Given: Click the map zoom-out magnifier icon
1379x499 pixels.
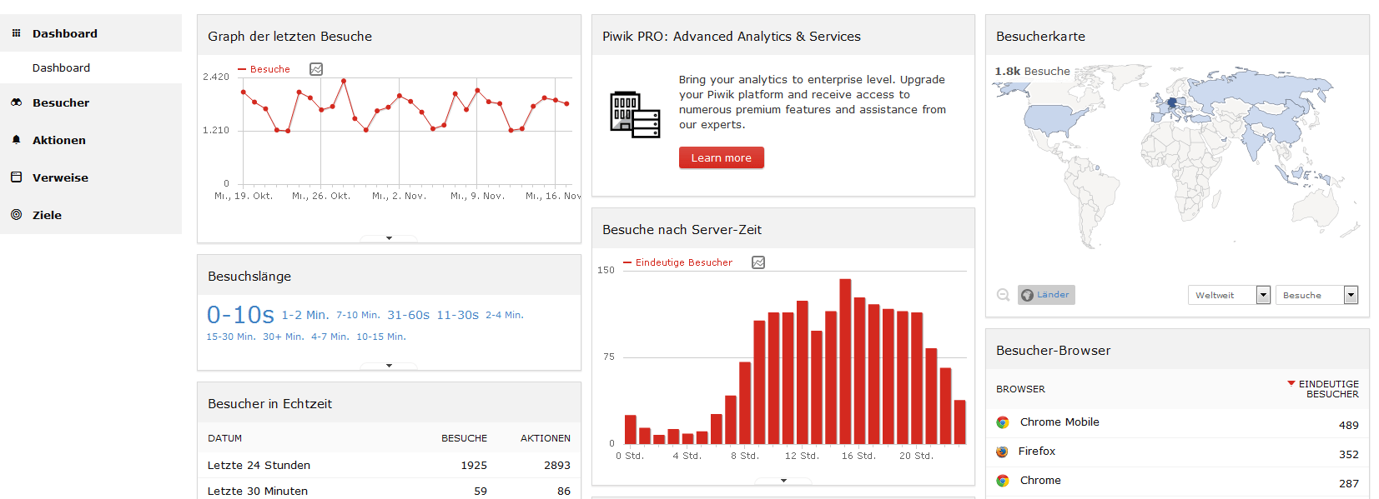Looking at the screenshot, I should [x=1003, y=295].
